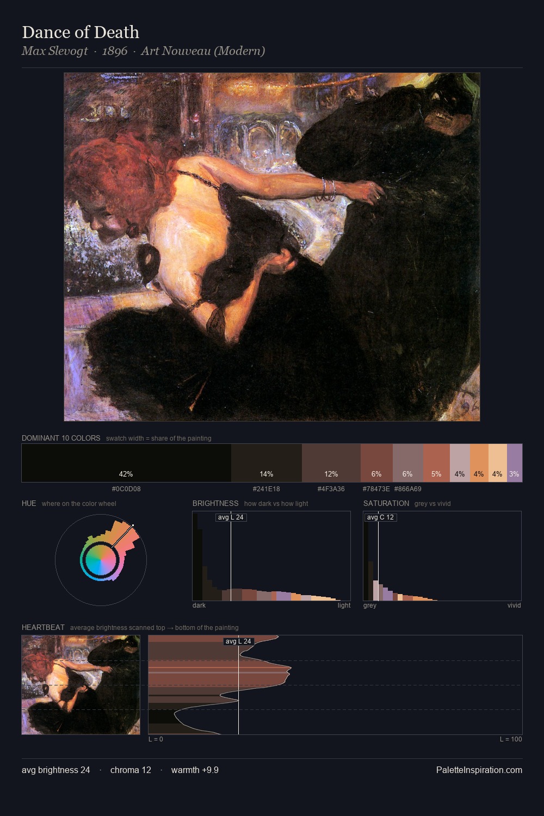
Task: Click the year '1896' in subtitle
Action: [x=115, y=51]
